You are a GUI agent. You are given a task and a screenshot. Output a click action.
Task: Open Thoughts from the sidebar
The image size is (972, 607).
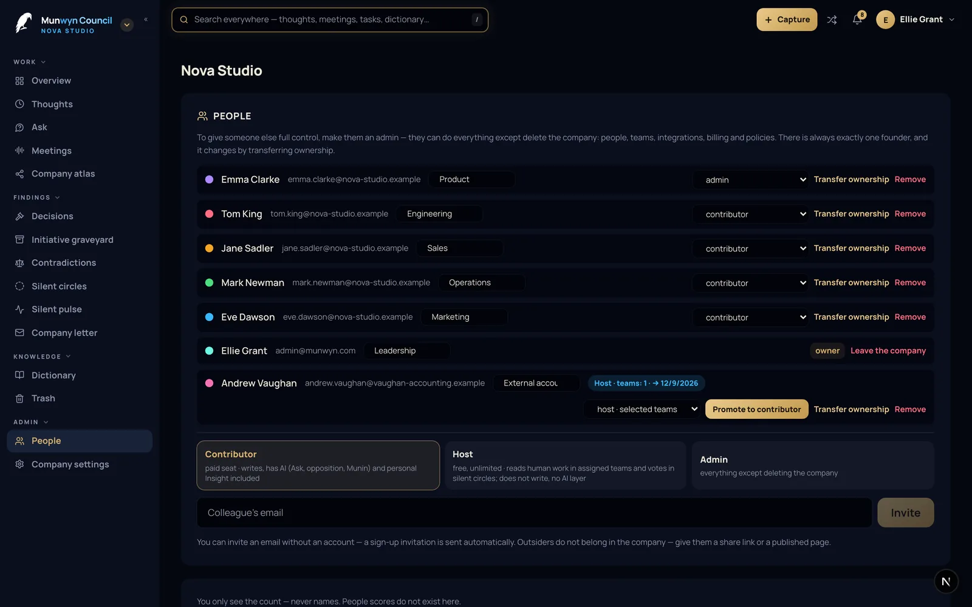pos(80,104)
